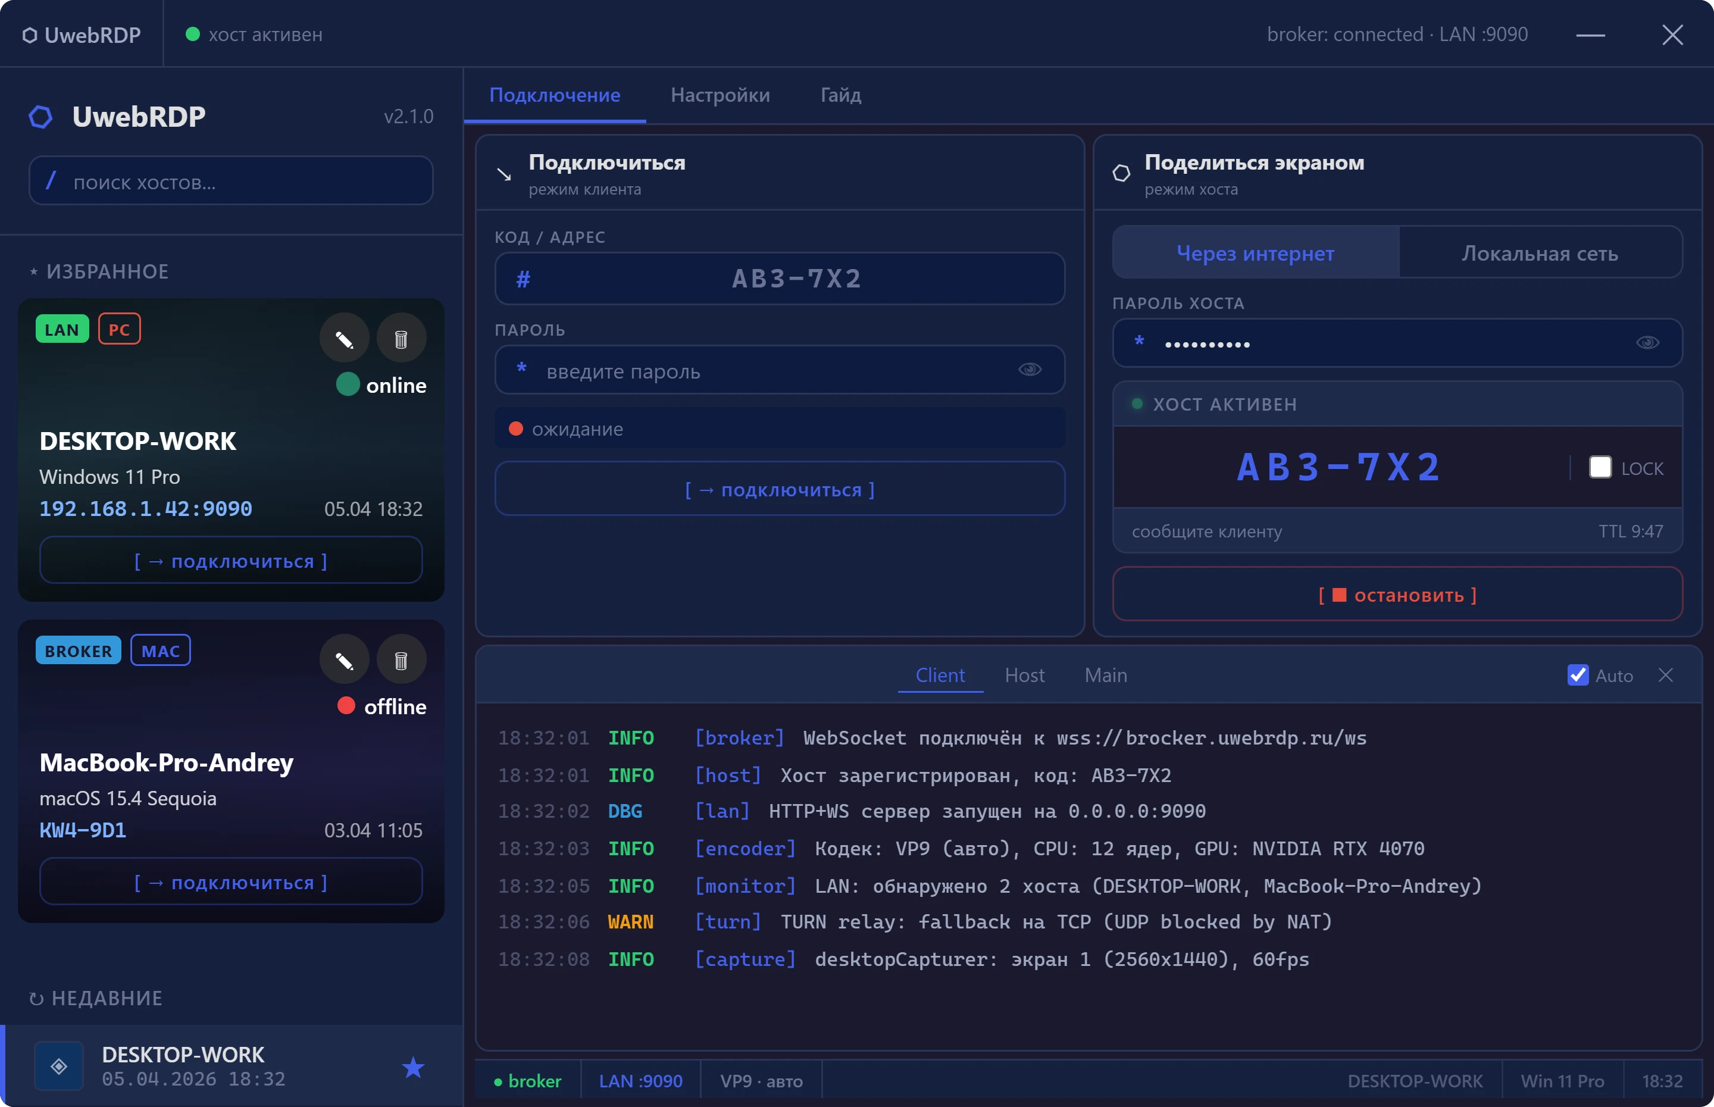Screen dimensions: 1714x1107
Task: Click the LAN badge on DESKTOP-WORK card
Action: [62, 329]
